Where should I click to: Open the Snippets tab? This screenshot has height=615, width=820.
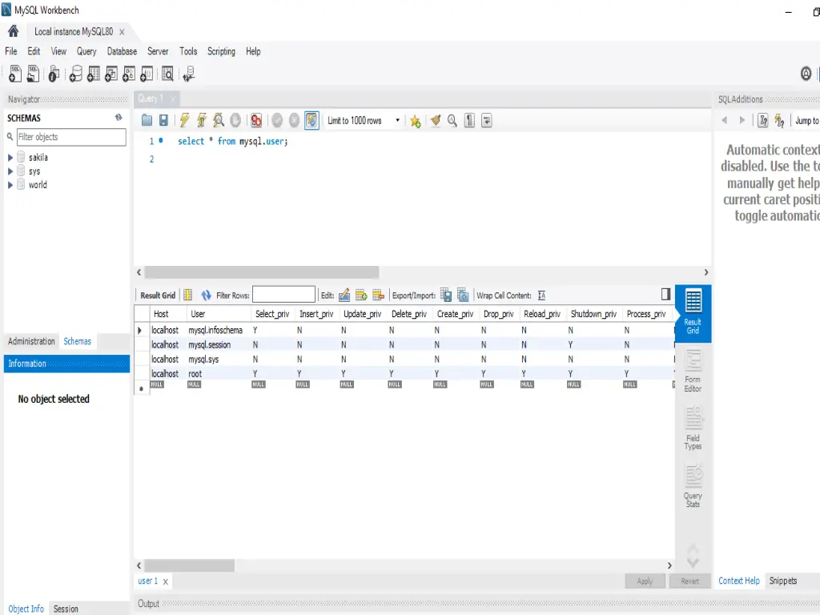(x=783, y=581)
